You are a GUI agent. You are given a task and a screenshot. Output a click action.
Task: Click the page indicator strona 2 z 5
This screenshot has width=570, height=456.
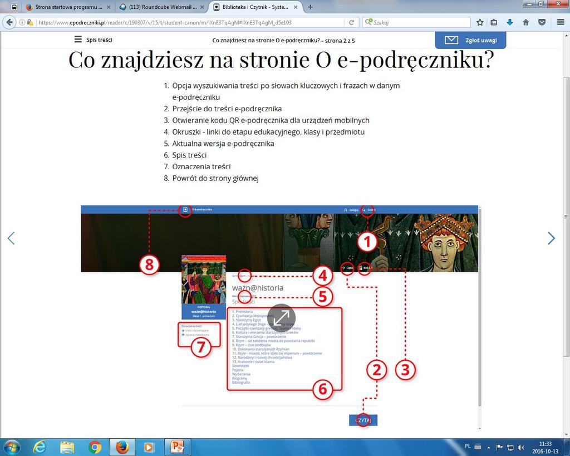point(340,40)
